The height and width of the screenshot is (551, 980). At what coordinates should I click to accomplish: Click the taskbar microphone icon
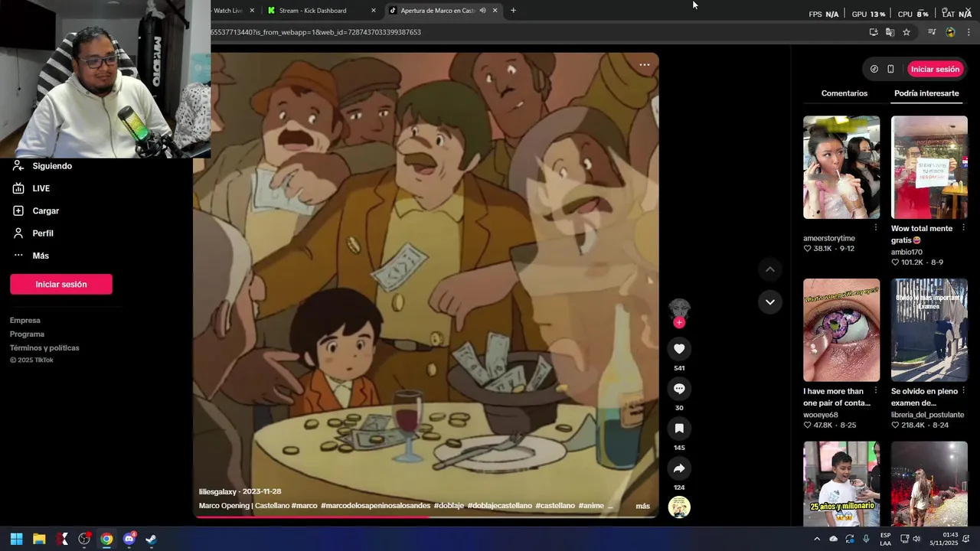(866, 539)
